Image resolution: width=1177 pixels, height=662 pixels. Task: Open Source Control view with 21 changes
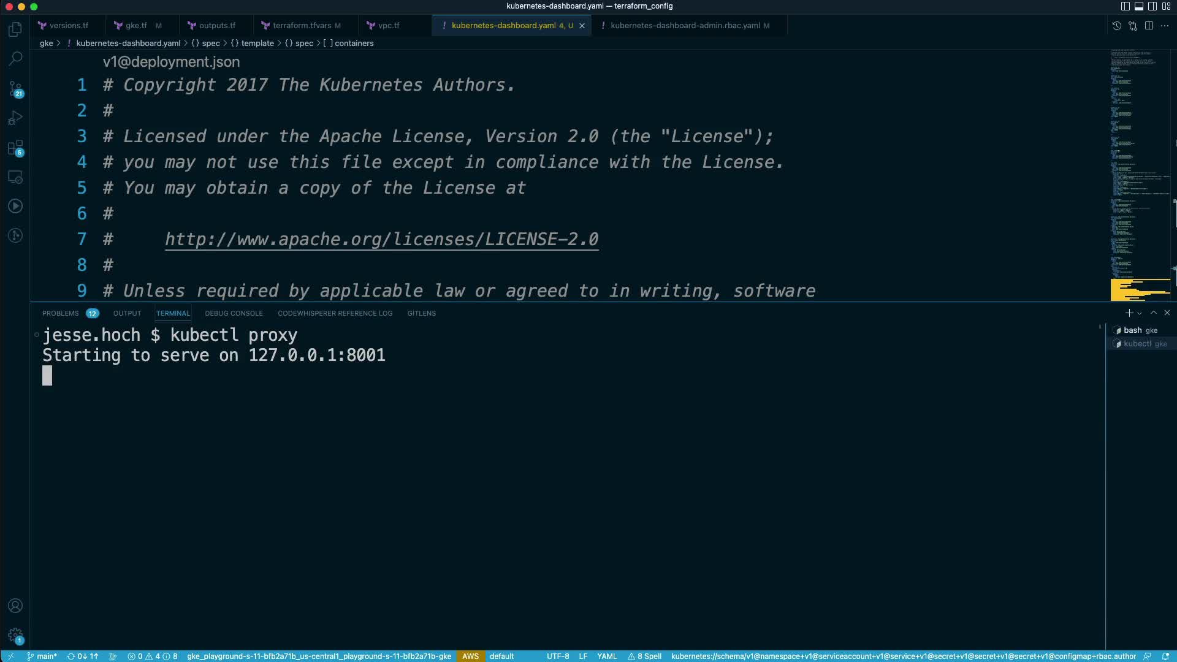click(x=15, y=89)
